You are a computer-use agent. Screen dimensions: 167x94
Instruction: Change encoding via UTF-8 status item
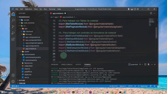[130, 86]
